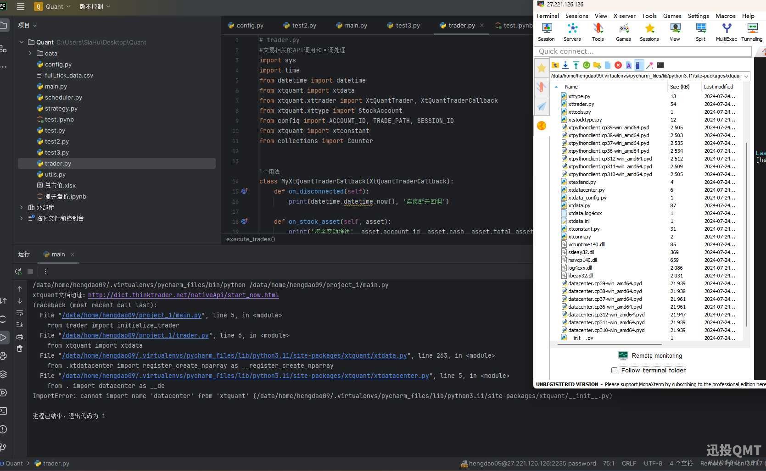Open the Python Console from the left sidebar
The width and height of the screenshot is (766, 471).
point(3,356)
